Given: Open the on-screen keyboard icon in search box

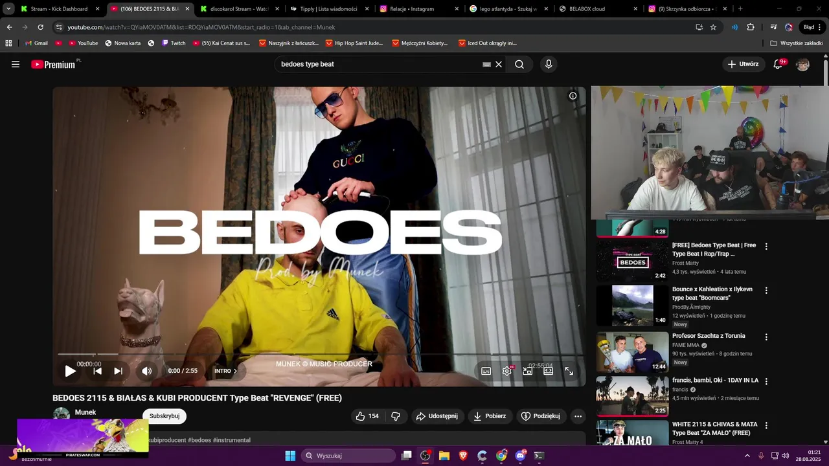Looking at the screenshot, I should (486, 64).
